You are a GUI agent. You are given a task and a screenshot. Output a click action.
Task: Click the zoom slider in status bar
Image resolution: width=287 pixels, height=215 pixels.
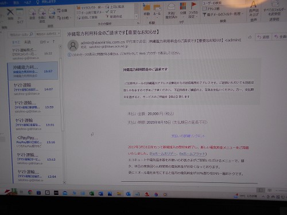(281, 190)
